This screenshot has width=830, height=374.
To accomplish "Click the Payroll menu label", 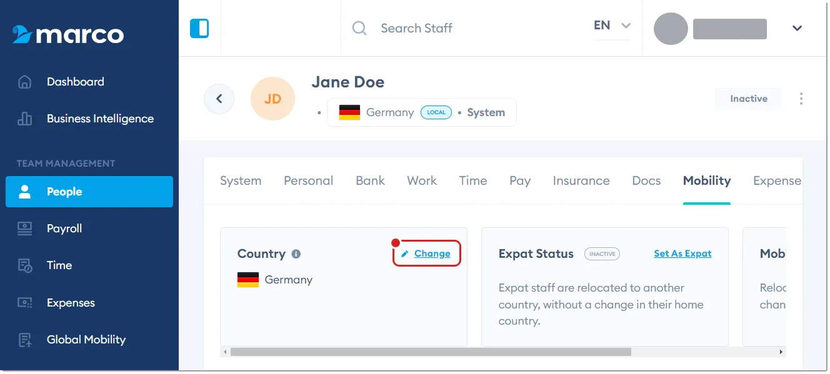I will [x=64, y=229].
